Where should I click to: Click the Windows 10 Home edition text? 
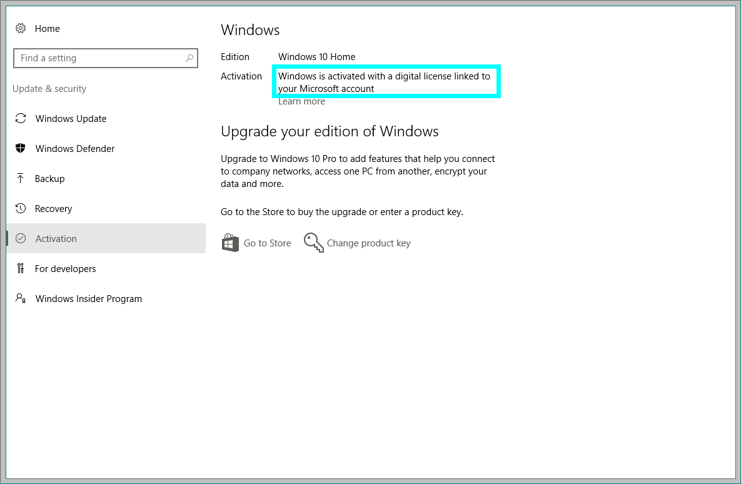(316, 57)
